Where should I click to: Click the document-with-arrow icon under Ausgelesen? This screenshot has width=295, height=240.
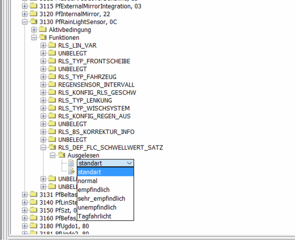[71, 171]
